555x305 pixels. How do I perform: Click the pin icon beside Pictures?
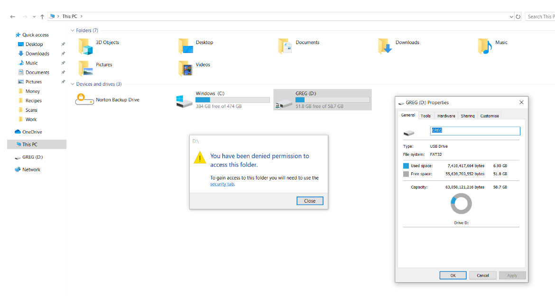[x=63, y=81]
